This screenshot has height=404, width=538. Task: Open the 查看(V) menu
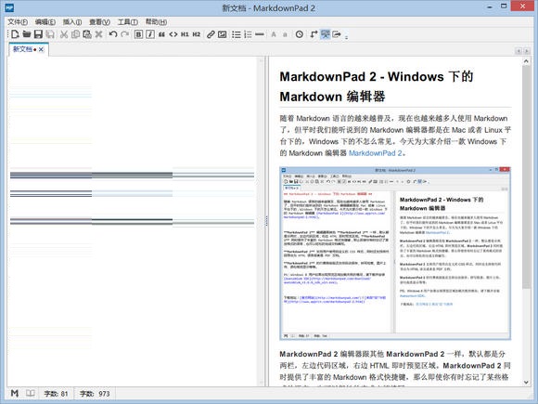(x=99, y=22)
